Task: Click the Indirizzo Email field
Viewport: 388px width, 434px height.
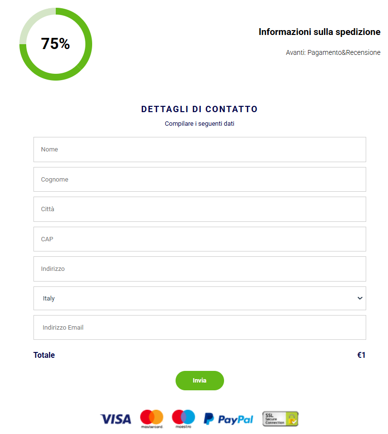Action: (200, 327)
